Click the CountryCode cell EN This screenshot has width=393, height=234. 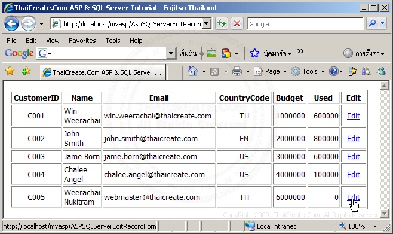pyautogui.click(x=244, y=138)
